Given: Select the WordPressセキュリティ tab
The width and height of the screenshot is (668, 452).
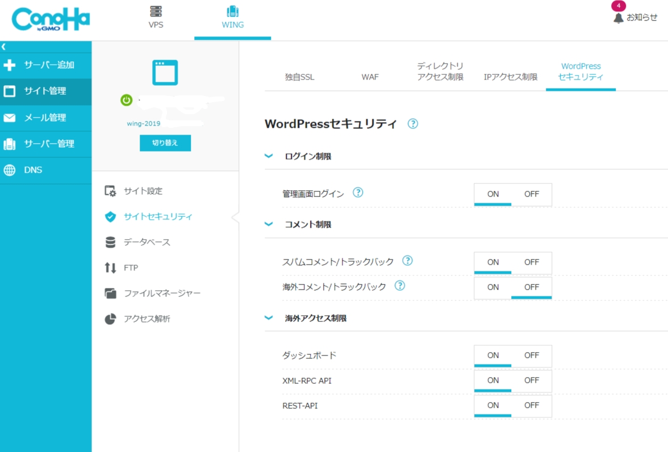Looking at the screenshot, I should click(581, 72).
